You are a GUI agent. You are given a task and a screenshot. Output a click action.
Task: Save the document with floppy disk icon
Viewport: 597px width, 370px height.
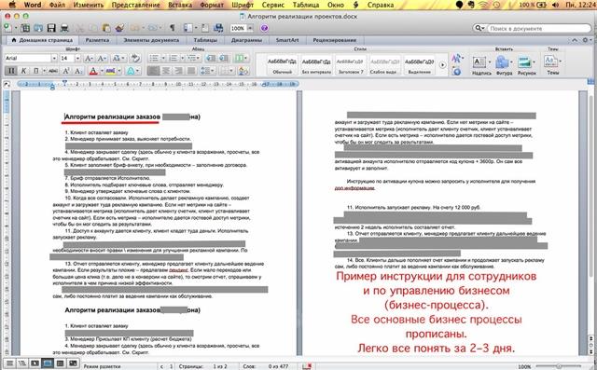point(51,28)
